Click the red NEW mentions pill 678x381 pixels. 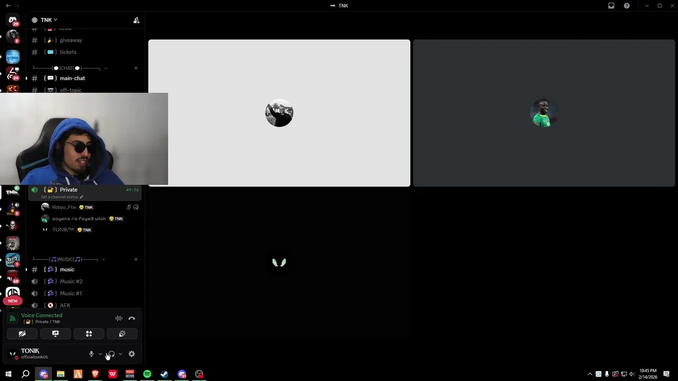(13, 301)
